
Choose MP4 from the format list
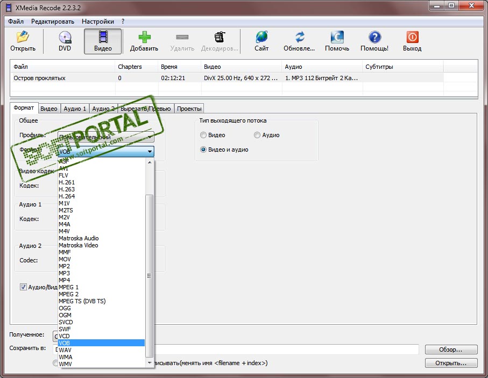pos(102,280)
